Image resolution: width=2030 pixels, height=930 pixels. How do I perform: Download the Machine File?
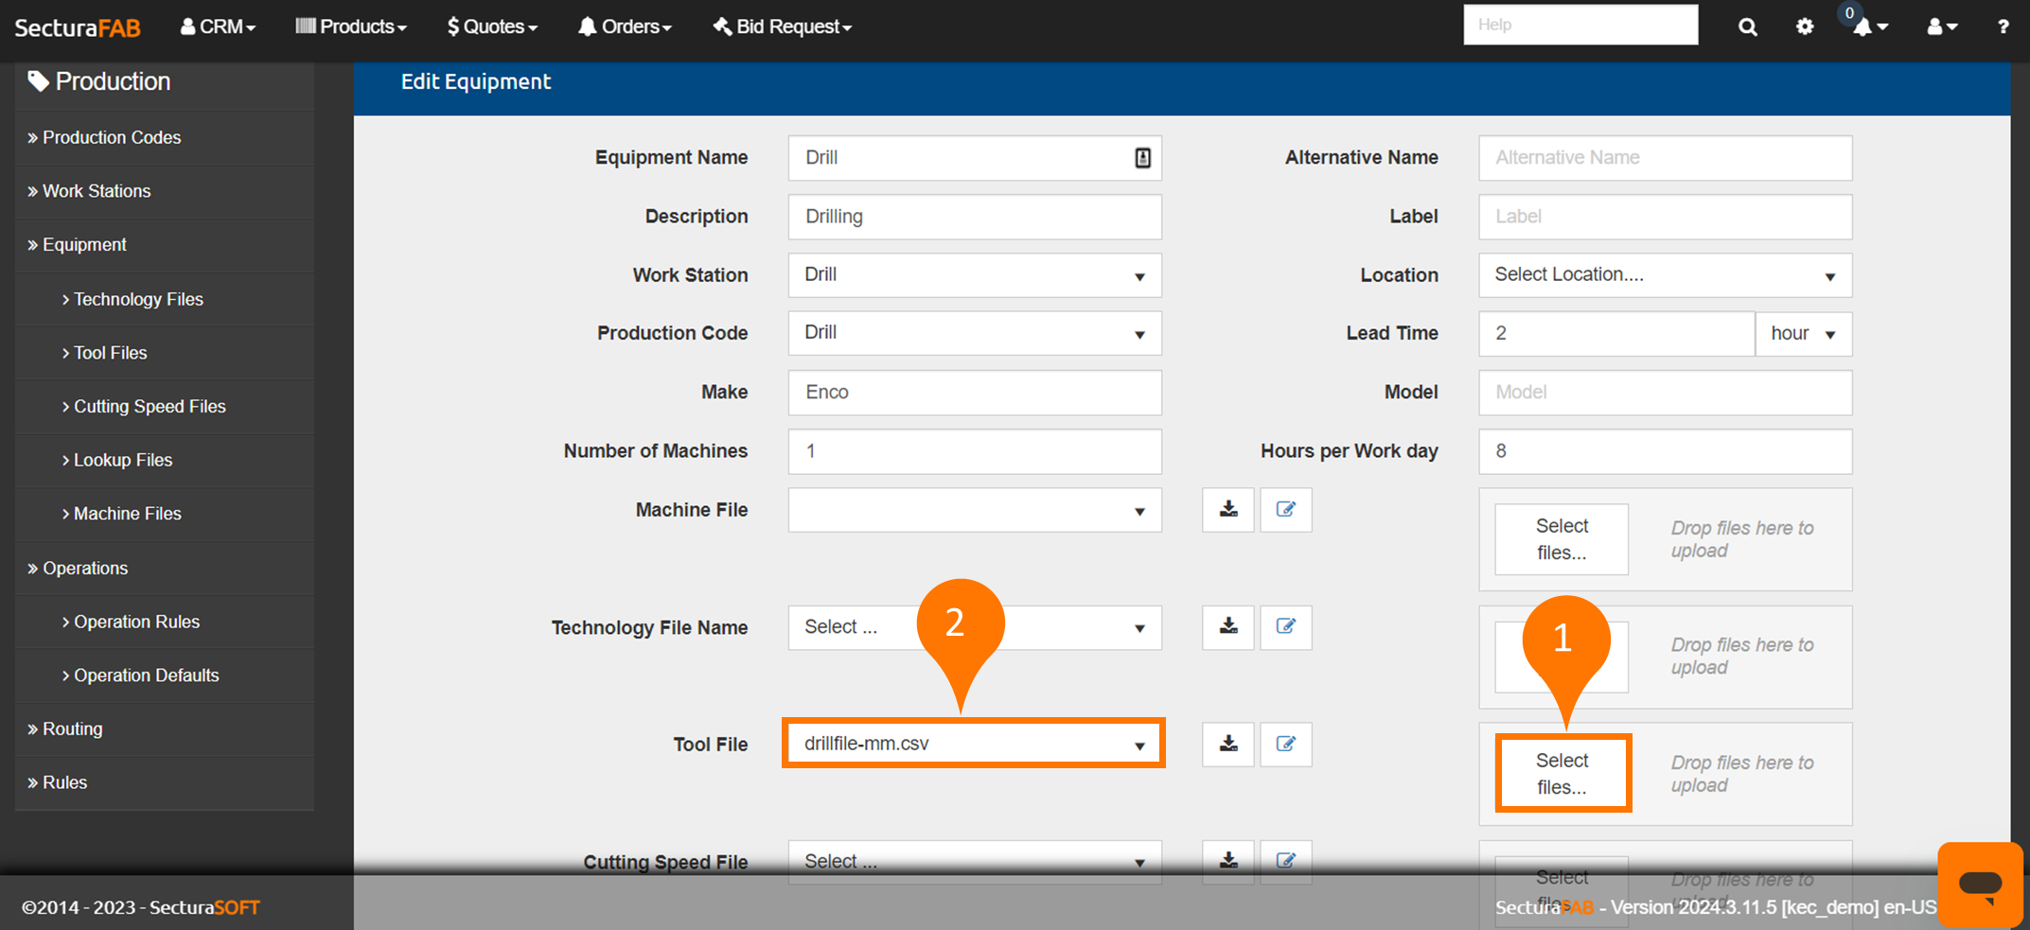1227,510
